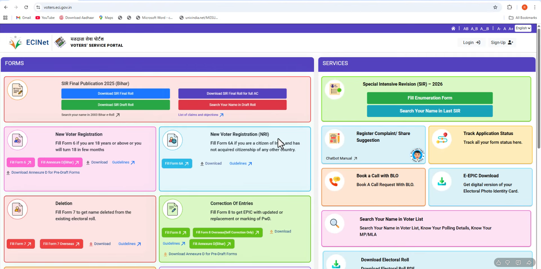Viewport: 541px width, 269px height.
Task: Select the AB contrast theme option
Action: pyautogui.click(x=466, y=29)
